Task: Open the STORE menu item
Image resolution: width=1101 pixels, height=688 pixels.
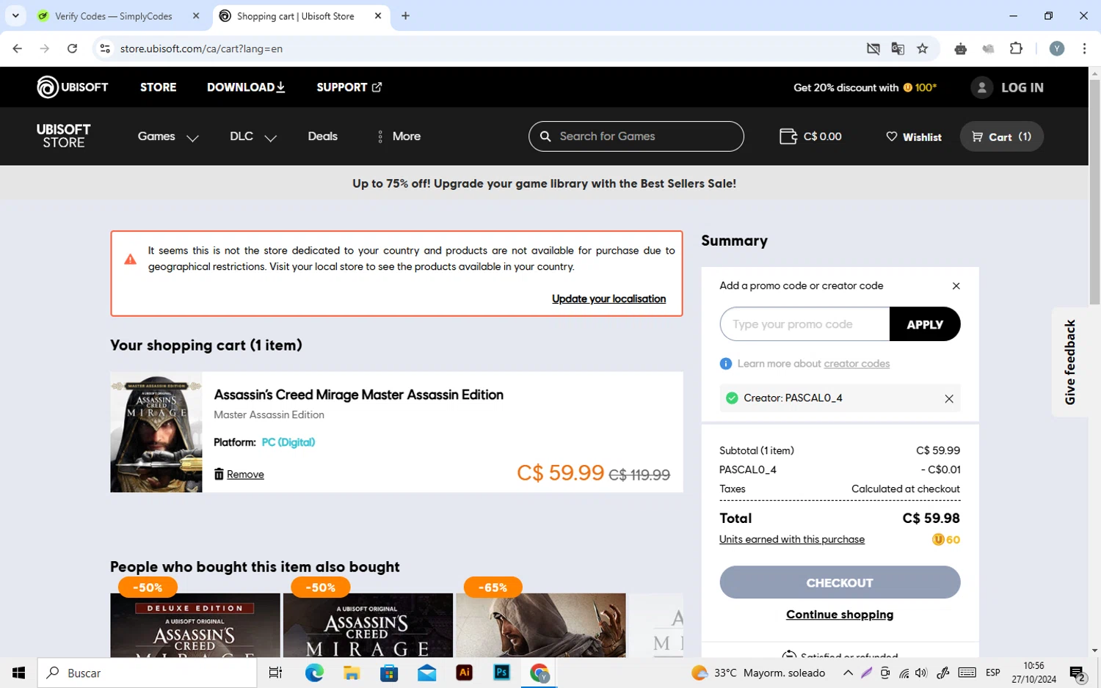Action: (159, 87)
